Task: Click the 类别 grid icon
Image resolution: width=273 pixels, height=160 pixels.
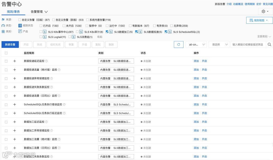Action: [3, 32]
